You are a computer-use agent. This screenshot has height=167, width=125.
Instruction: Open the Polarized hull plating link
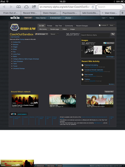click(x=91, y=65)
